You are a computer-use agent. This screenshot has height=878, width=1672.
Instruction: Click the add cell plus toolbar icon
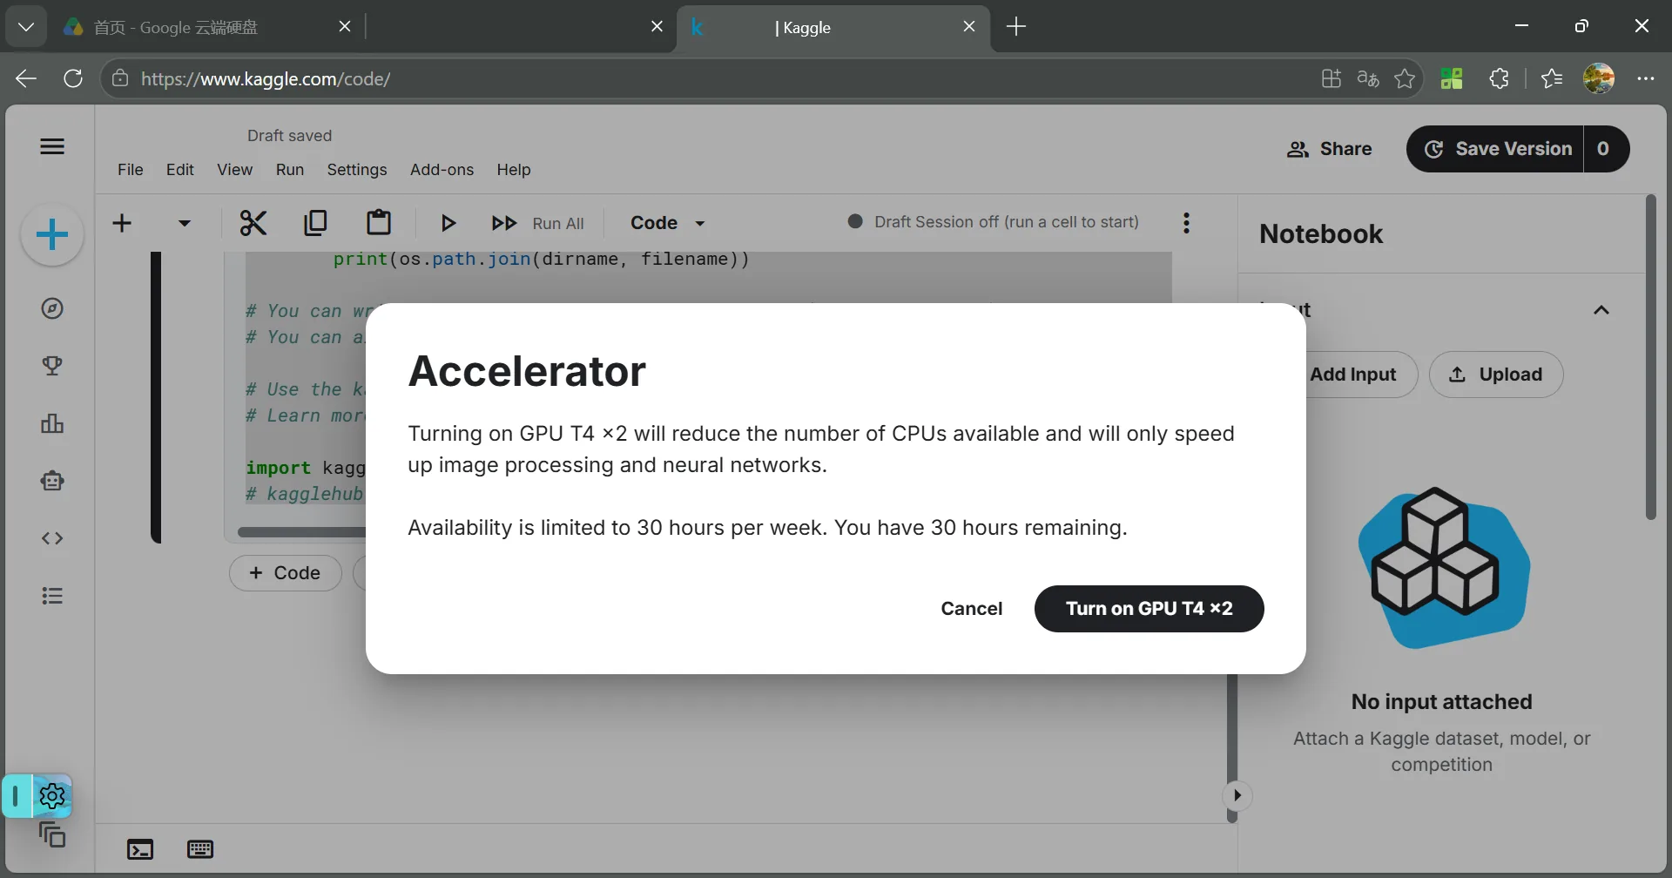click(x=122, y=223)
